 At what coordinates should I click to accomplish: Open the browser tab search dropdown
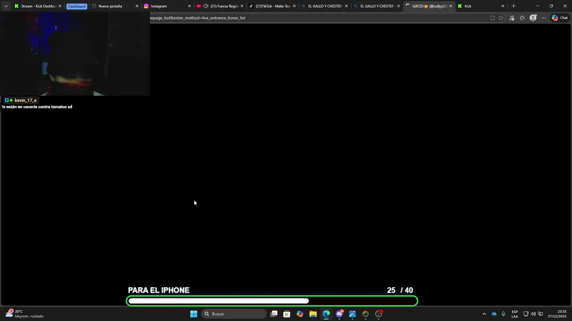[x=6, y=6]
